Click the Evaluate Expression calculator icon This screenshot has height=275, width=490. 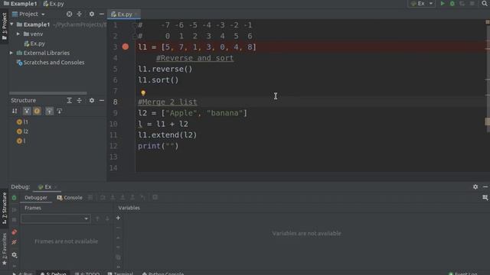tap(155, 197)
